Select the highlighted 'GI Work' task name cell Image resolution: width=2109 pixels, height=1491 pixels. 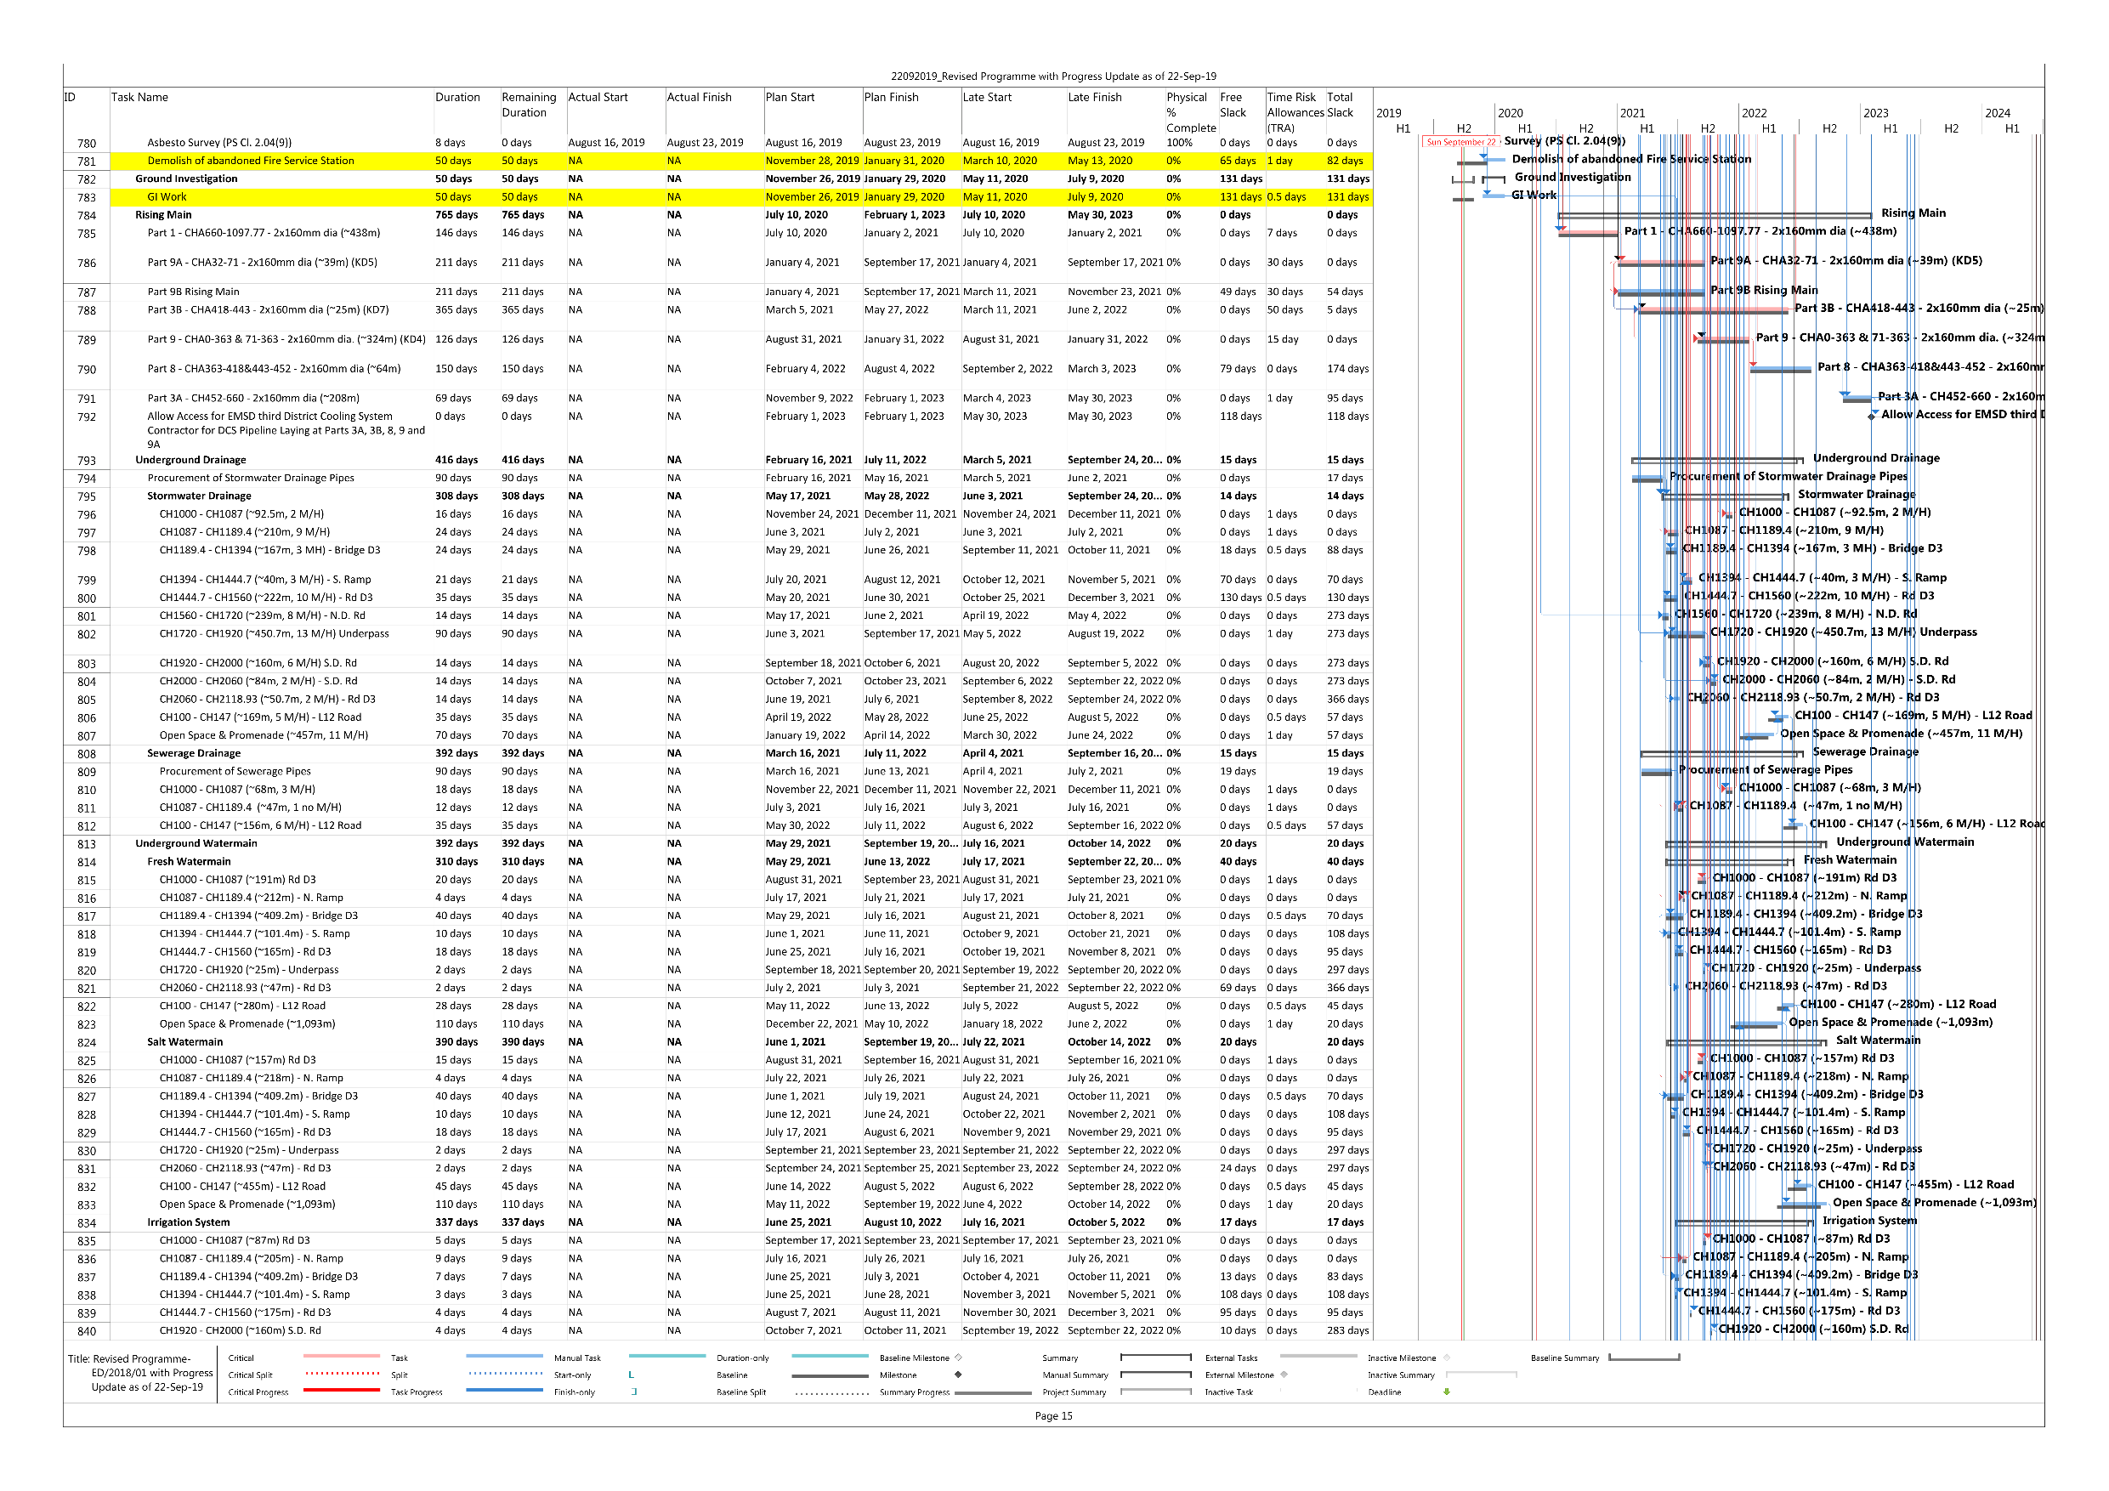point(167,197)
